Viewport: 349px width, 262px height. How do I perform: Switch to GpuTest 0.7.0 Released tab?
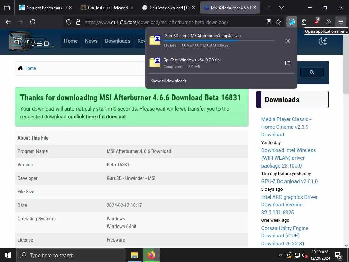107,8
